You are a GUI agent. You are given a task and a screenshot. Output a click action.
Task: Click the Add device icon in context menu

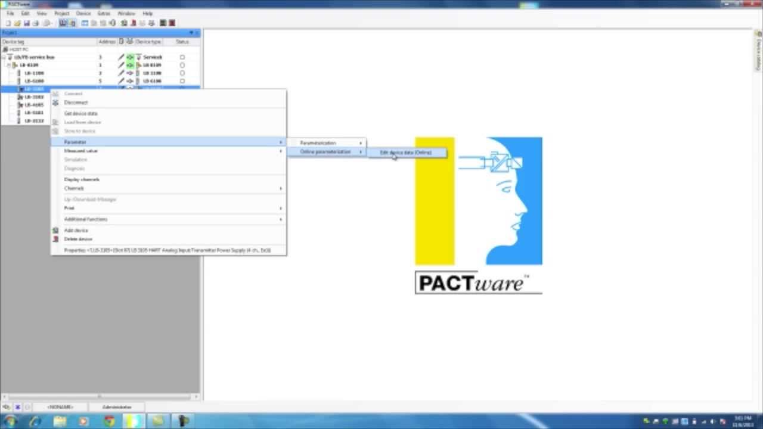coord(56,230)
